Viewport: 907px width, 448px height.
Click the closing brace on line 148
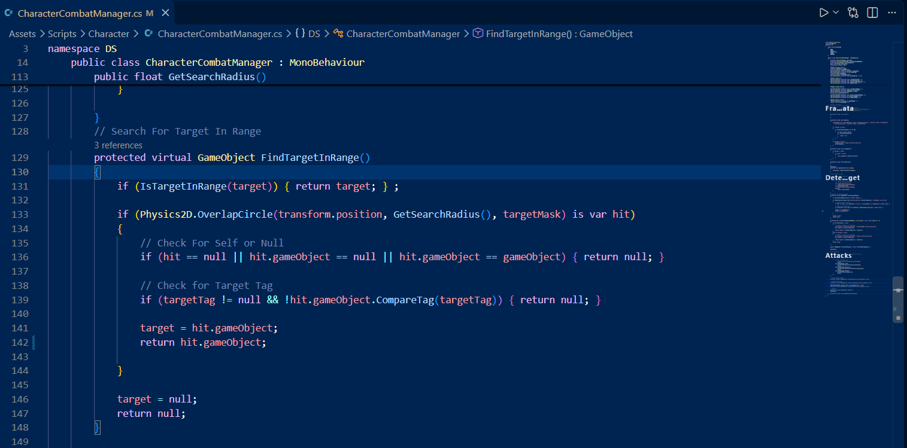97,428
